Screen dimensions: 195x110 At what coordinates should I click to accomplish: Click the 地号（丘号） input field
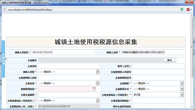coord(158,66)
